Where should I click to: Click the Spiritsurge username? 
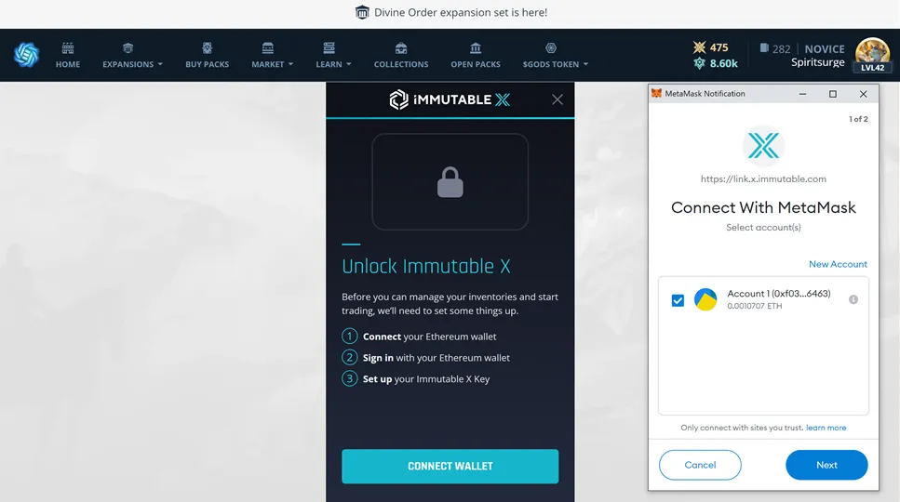tap(818, 62)
